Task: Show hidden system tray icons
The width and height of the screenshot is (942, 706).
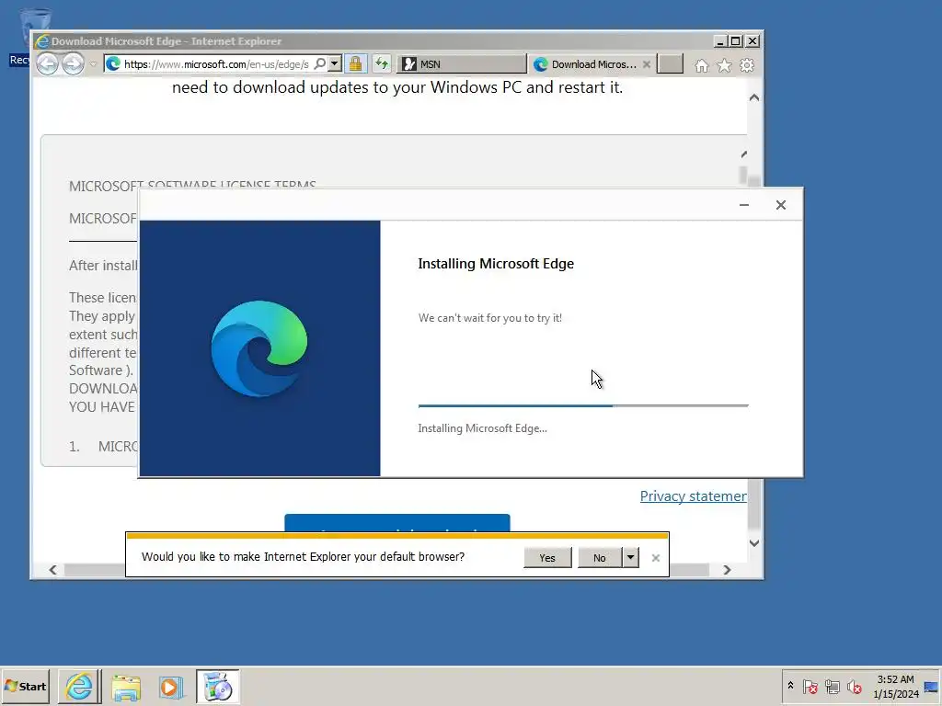Action: 790,686
